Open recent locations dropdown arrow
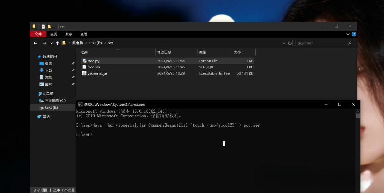This screenshot has height=193, width=384. coord(52,43)
